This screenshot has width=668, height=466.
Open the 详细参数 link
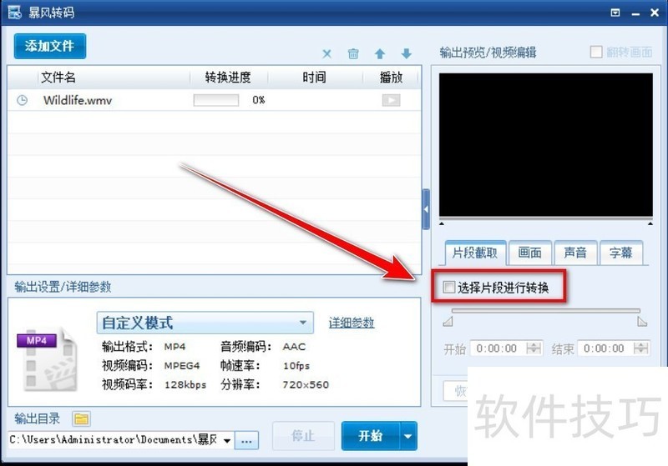point(352,323)
